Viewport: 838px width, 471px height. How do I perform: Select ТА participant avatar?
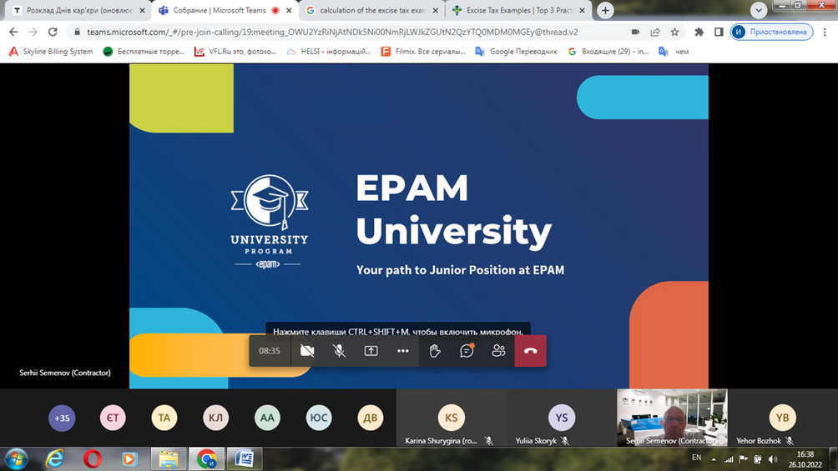tap(164, 418)
